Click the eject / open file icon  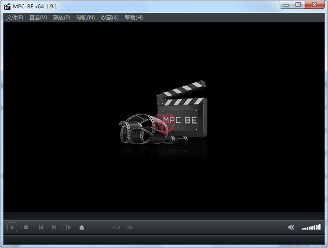tap(82, 227)
